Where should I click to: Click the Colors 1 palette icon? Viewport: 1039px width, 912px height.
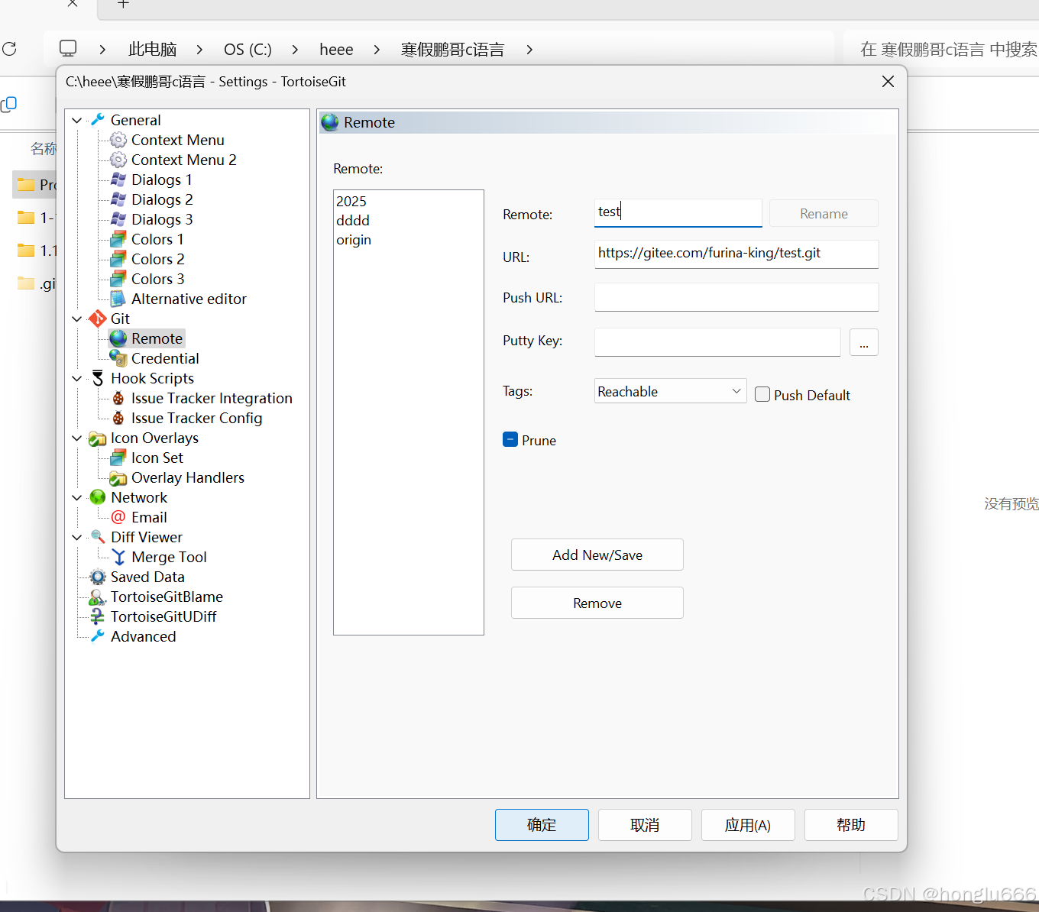pos(118,239)
